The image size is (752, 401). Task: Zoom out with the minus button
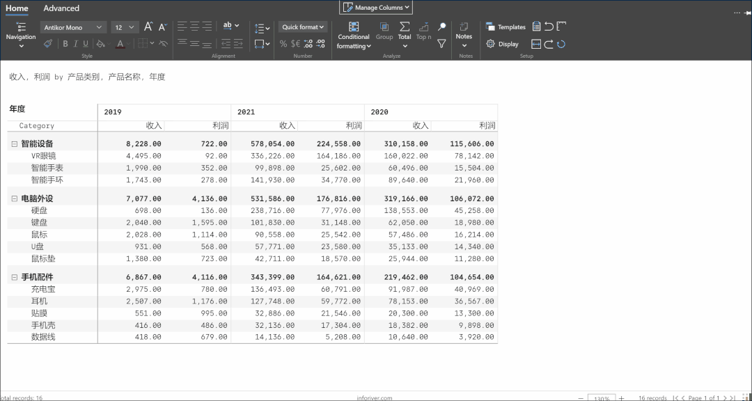(581, 398)
